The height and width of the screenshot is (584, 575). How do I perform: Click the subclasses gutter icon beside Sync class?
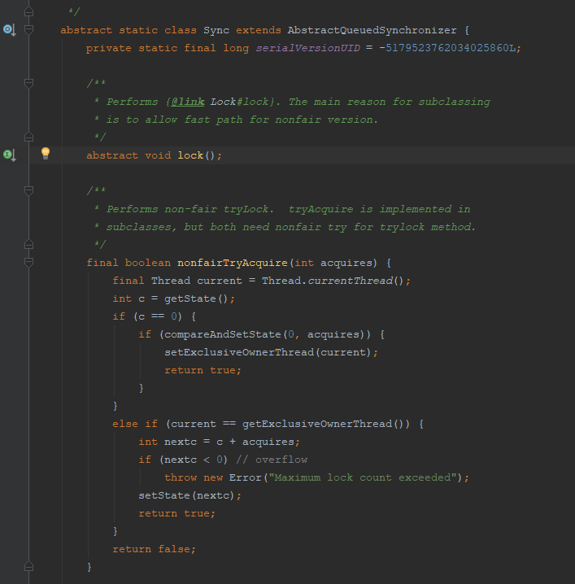[9, 30]
